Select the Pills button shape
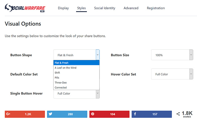197x124 pixels. (x=76, y=78)
